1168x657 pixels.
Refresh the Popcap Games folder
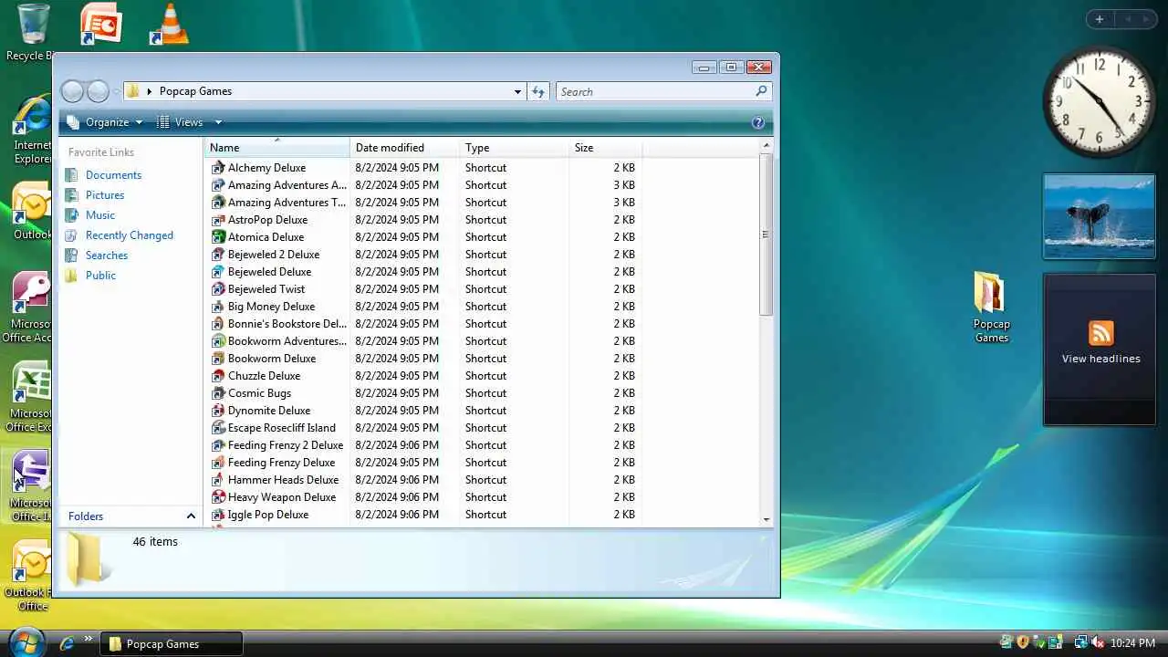(x=538, y=91)
